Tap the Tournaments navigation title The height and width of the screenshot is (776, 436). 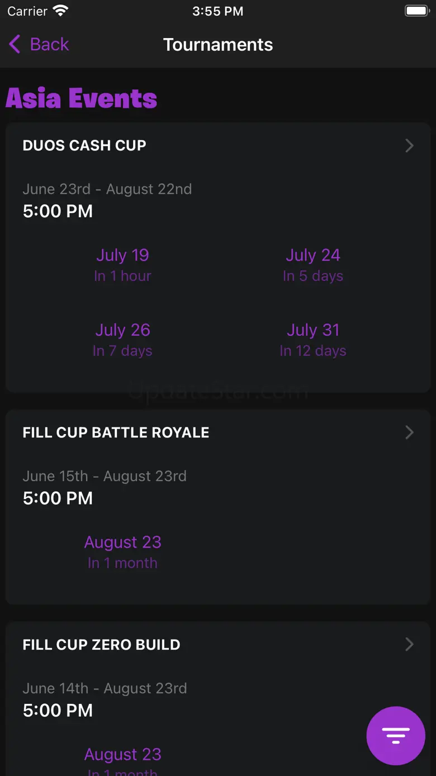click(218, 45)
